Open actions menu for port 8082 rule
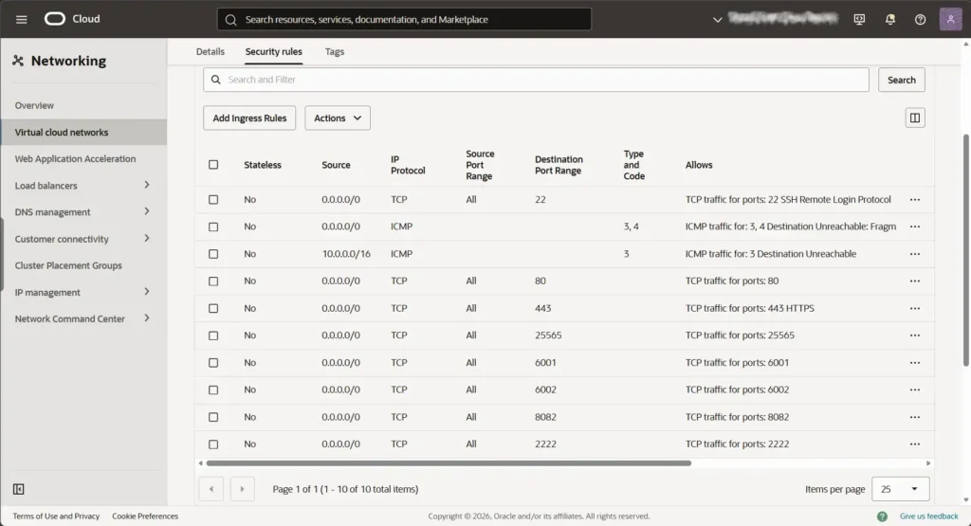Viewport: 971px width, 526px height. point(915,417)
